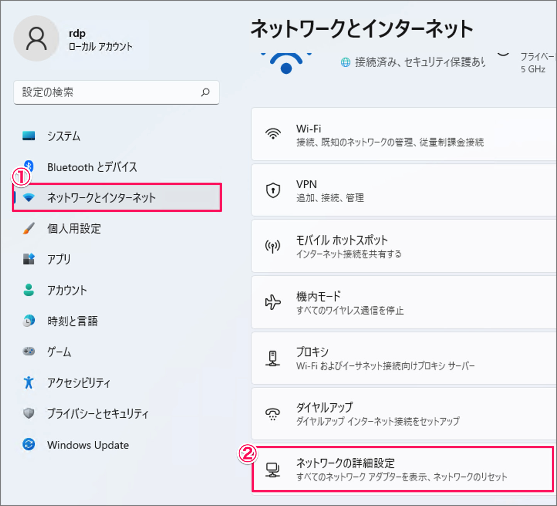Click the VPN shield icon
This screenshot has height=506, width=557.
[273, 190]
